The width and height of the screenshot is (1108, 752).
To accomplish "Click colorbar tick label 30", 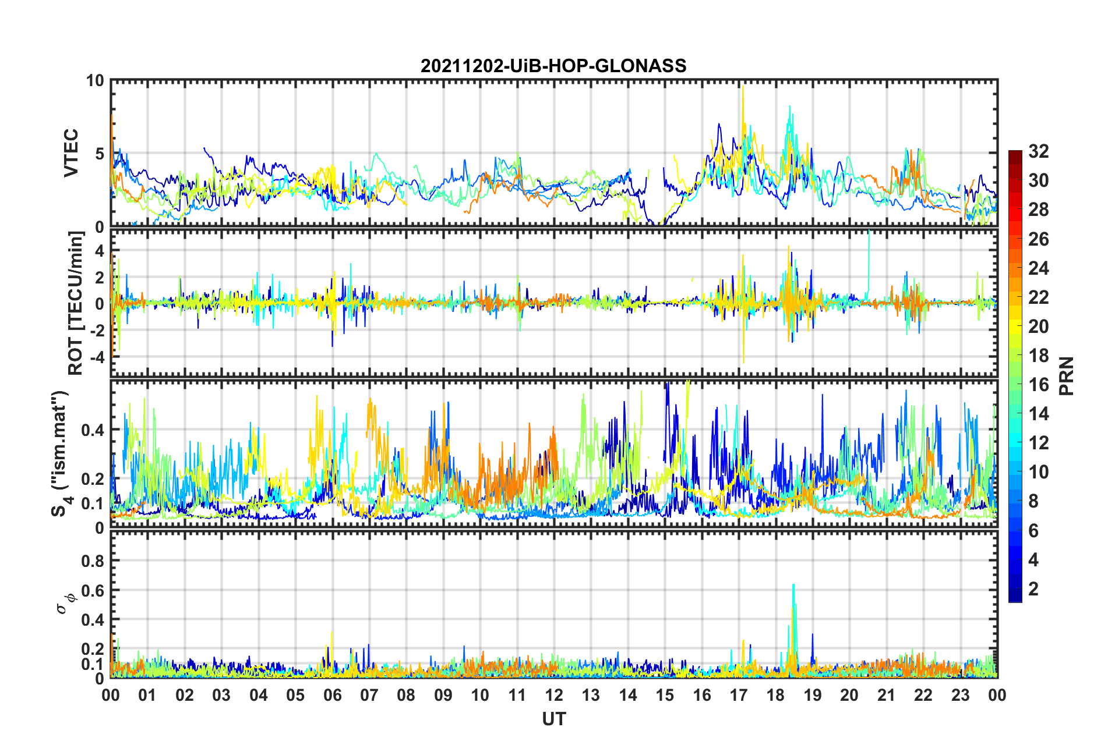I will click(1038, 180).
